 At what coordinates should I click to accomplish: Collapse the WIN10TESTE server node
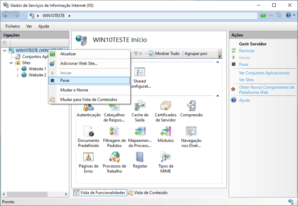(4, 50)
